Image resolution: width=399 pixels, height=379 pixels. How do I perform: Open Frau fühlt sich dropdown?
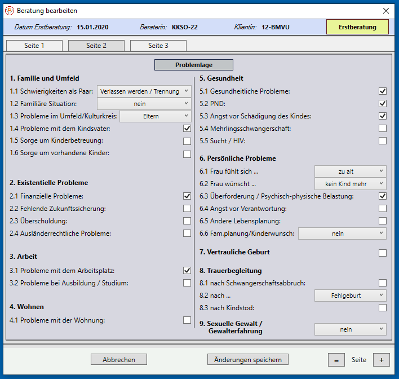click(350, 171)
